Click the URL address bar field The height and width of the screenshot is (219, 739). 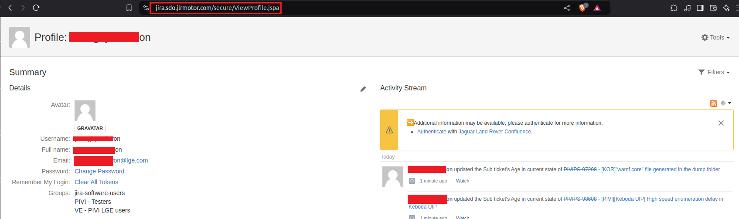click(349, 8)
